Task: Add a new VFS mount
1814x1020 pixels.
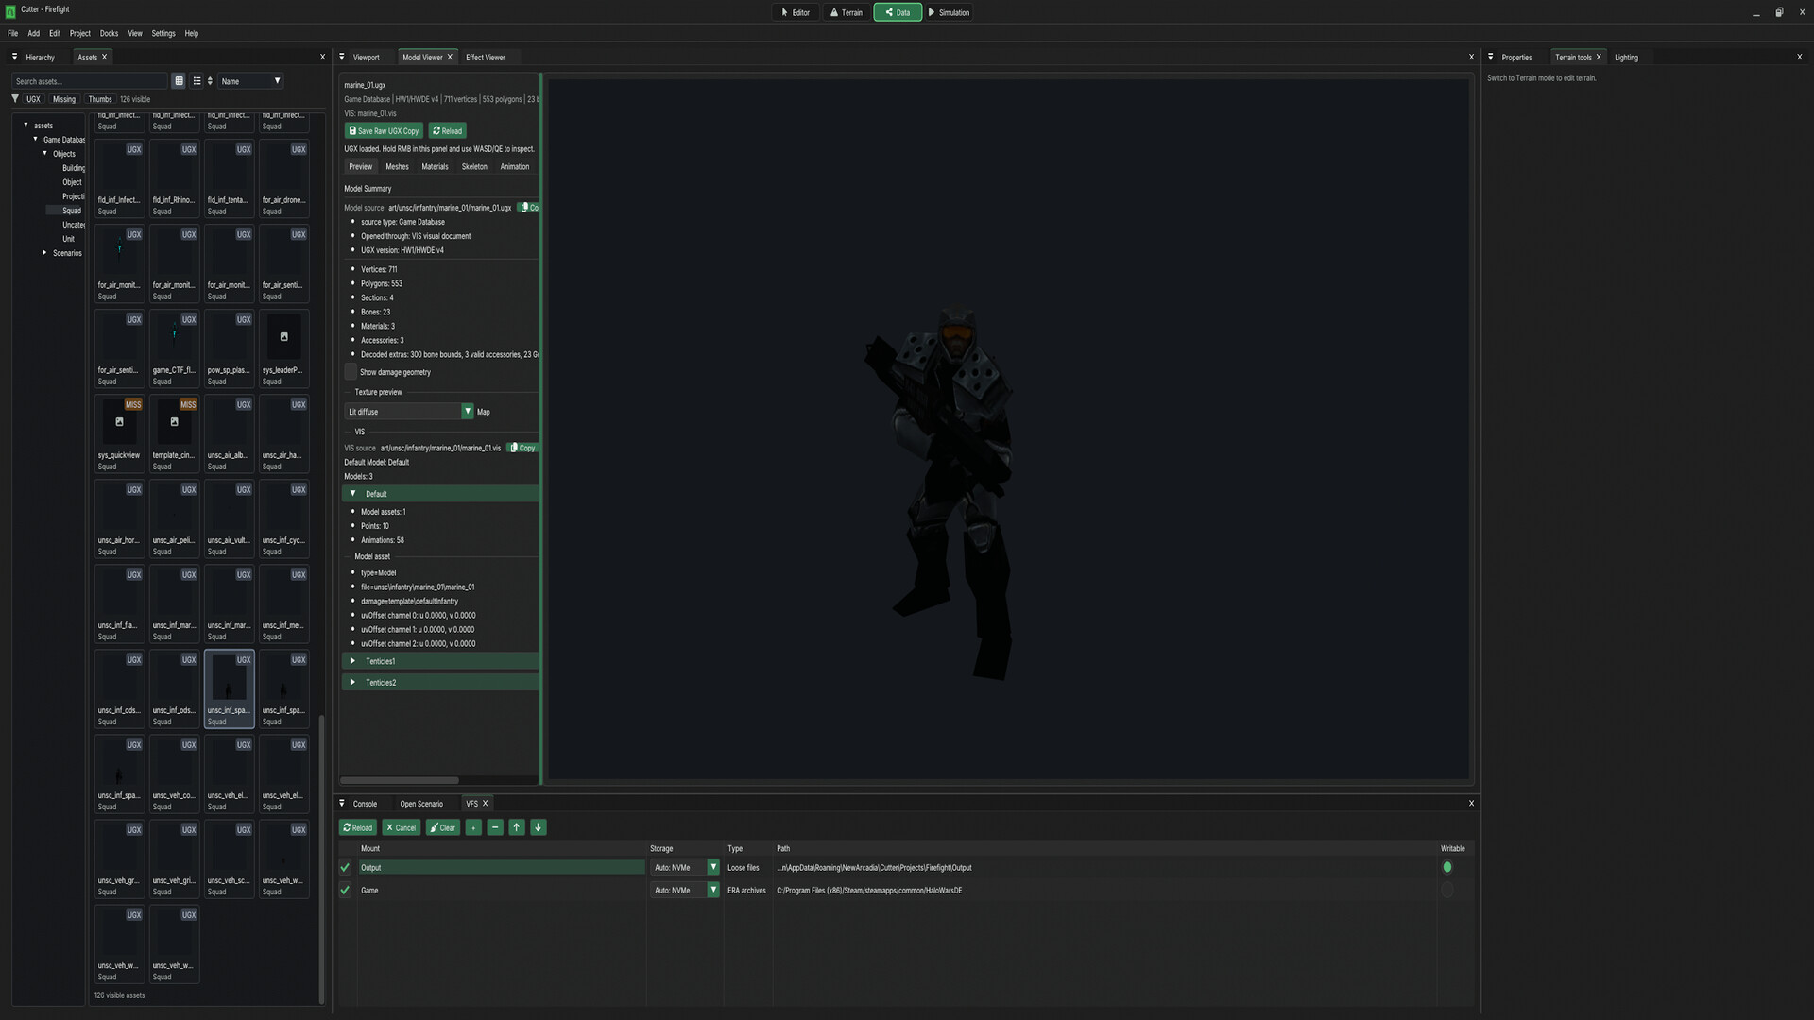Action: point(473,827)
